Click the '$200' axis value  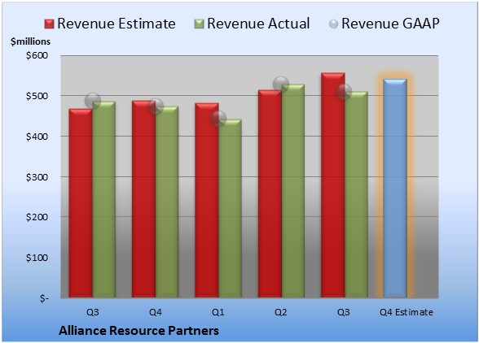click(x=37, y=217)
